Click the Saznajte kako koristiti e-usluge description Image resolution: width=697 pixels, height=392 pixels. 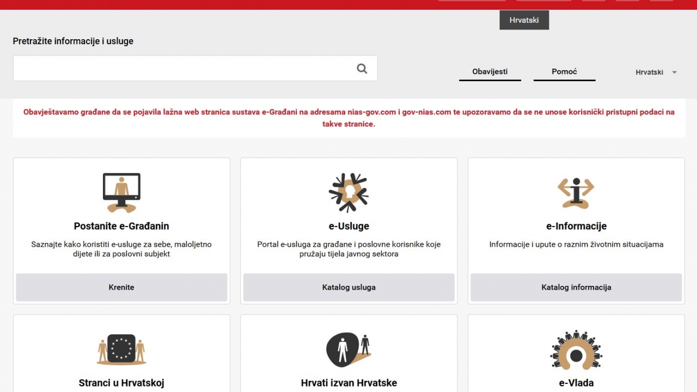coord(121,249)
